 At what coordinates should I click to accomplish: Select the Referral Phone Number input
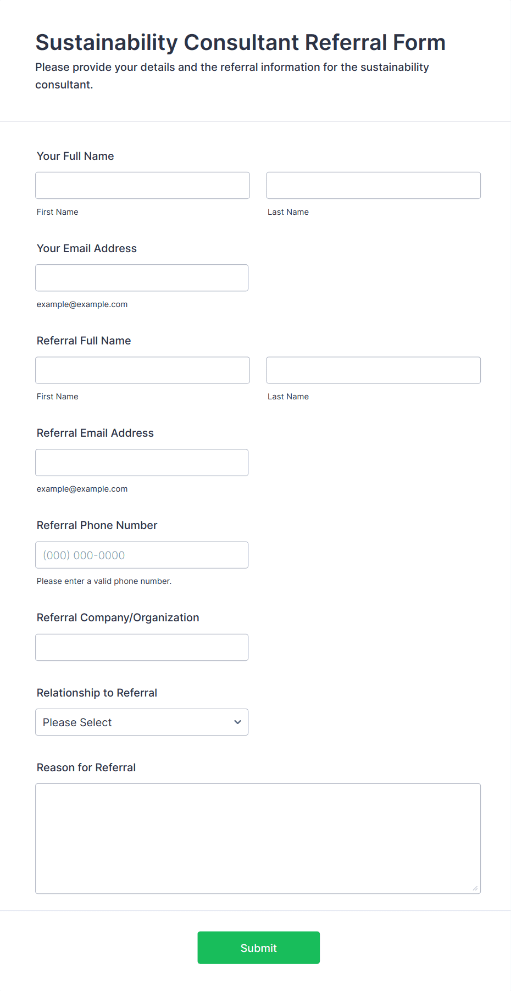click(x=142, y=555)
